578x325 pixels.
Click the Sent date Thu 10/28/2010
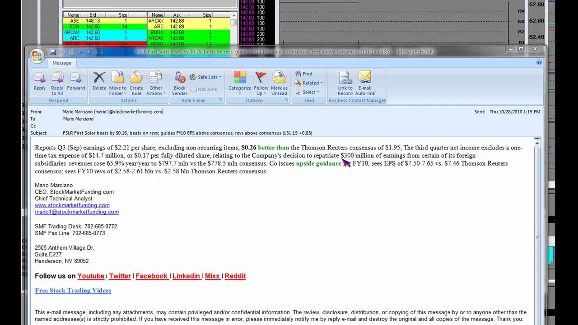point(515,111)
